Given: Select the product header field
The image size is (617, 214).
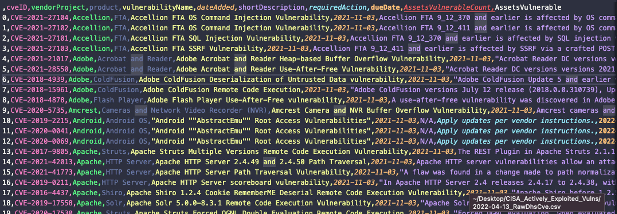Looking at the screenshot, I should (x=104, y=7).
